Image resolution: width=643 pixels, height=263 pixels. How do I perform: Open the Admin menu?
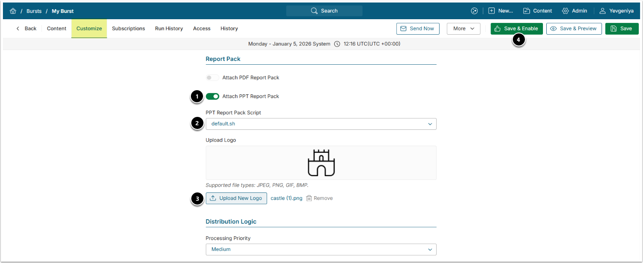pos(574,11)
